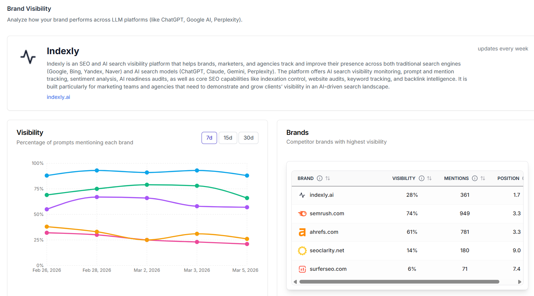The image size is (534, 296).
Task: Click the Semrush brand icon
Action: [x=302, y=214]
